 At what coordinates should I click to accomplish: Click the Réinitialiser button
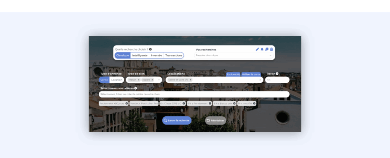pos(216,120)
